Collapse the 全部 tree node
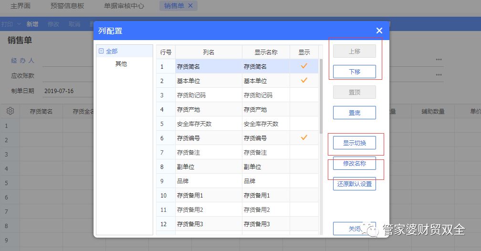The height and width of the screenshot is (251, 481). [101, 51]
